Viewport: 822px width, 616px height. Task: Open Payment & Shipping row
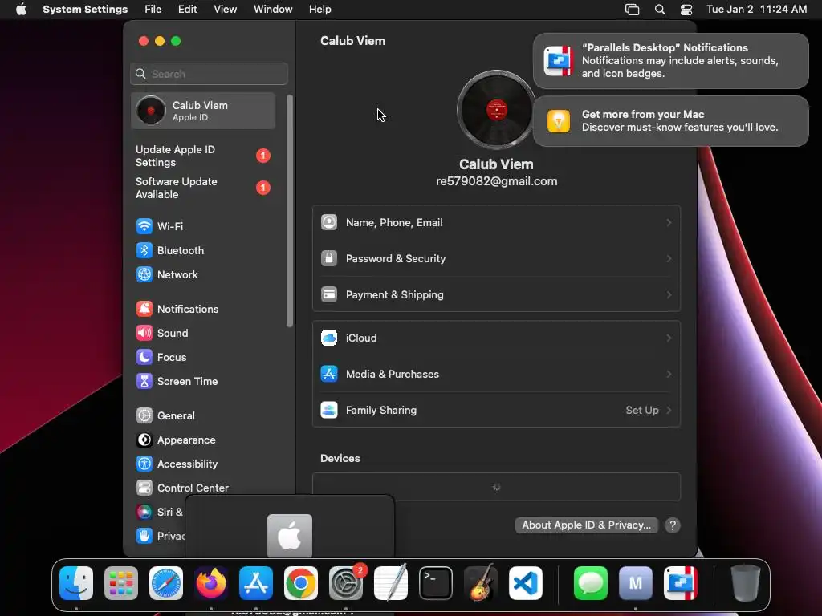click(496, 295)
